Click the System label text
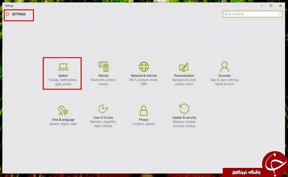 (x=63, y=76)
